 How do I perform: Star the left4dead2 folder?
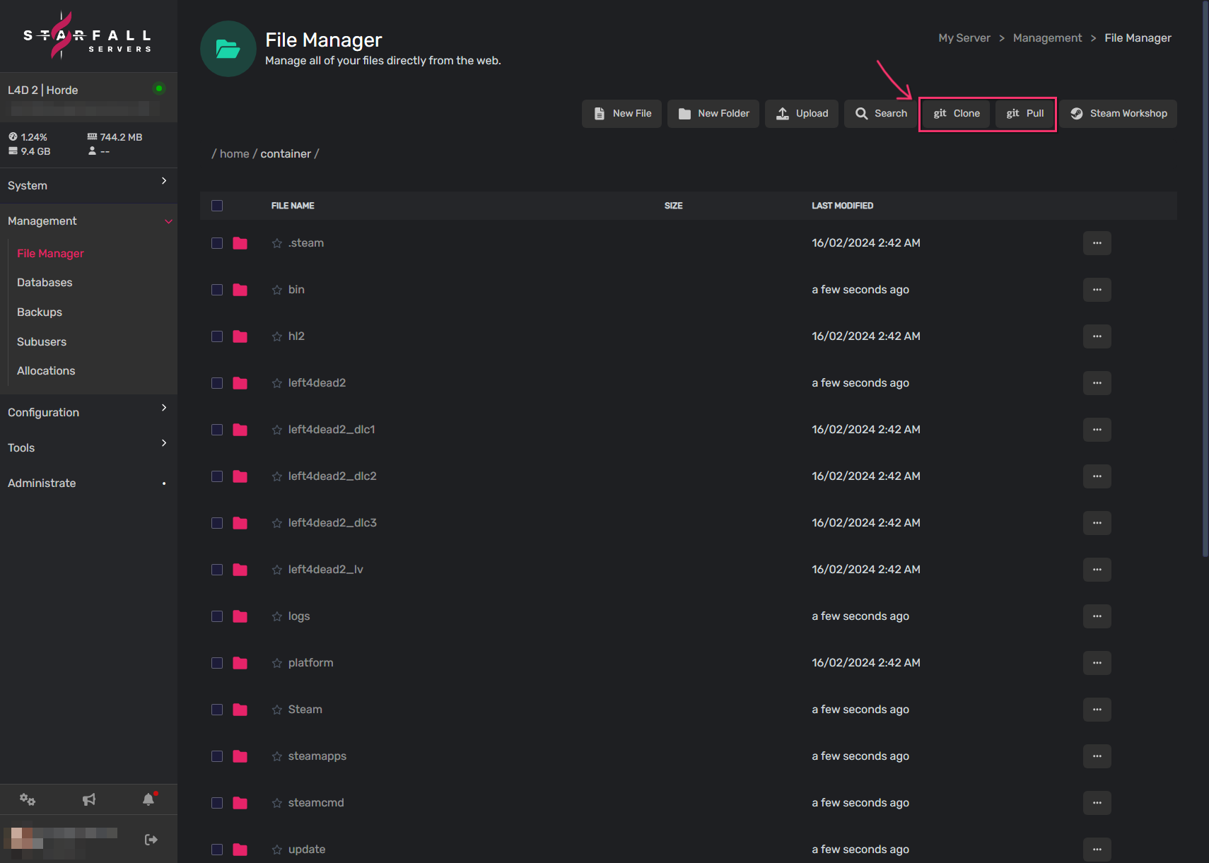(277, 383)
